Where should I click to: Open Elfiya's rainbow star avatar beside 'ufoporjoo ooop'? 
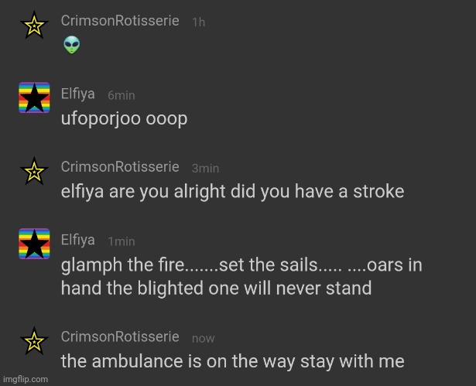coord(34,97)
